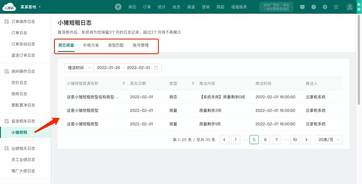
Task: Open the 账号管理 tab
Action: [141, 45]
